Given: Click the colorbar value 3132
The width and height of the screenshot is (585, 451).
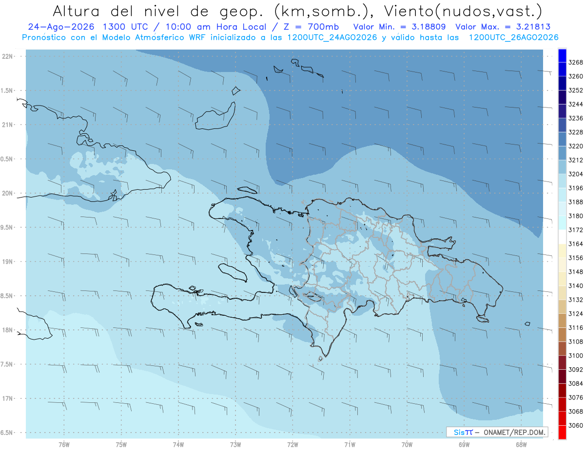Looking at the screenshot, I should pyautogui.click(x=576, y=300).
